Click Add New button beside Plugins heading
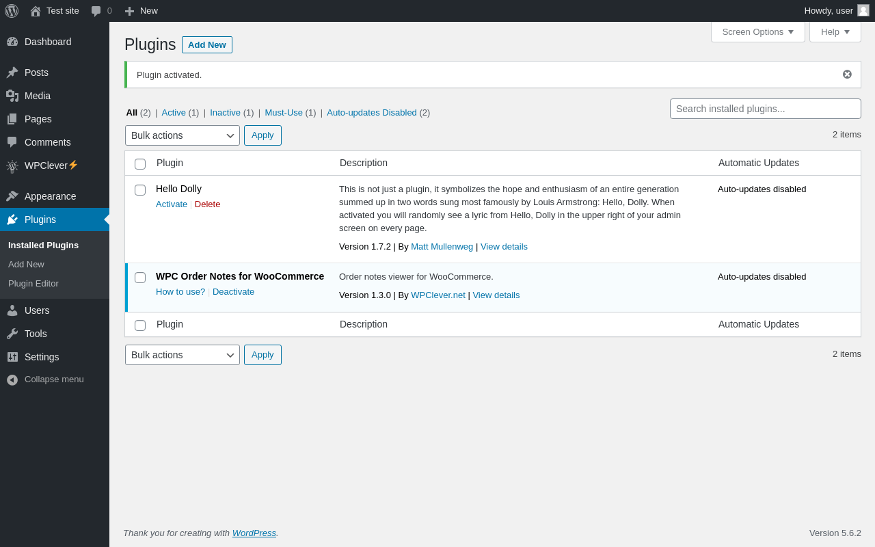 tap(207, 44)
